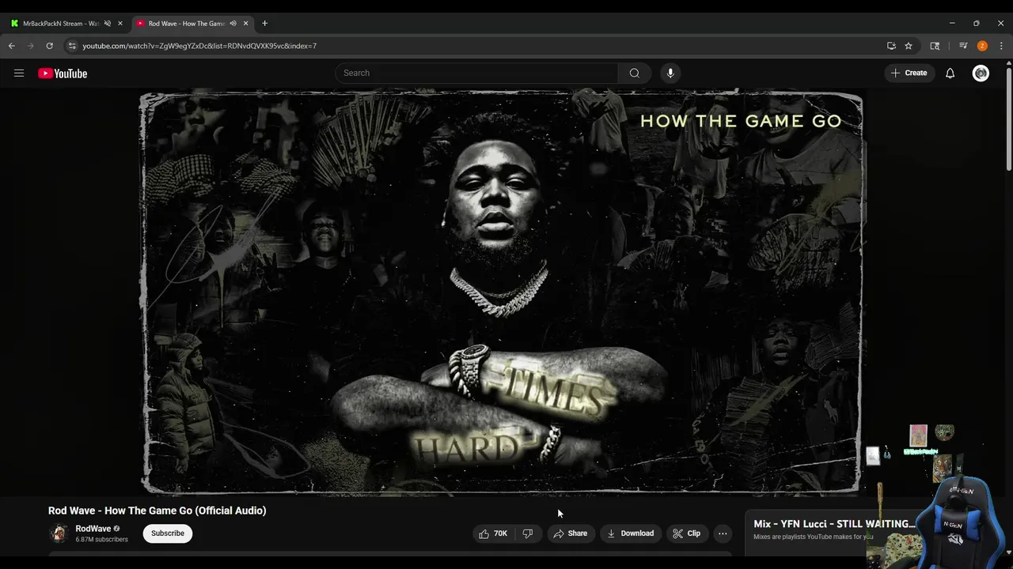Mute the Rod Wave tab audio

[x=233, y=24]
